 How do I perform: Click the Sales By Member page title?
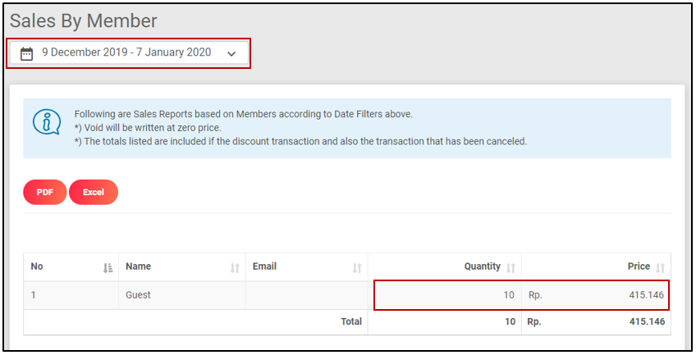pyautogui.click(x=84, y=21)
